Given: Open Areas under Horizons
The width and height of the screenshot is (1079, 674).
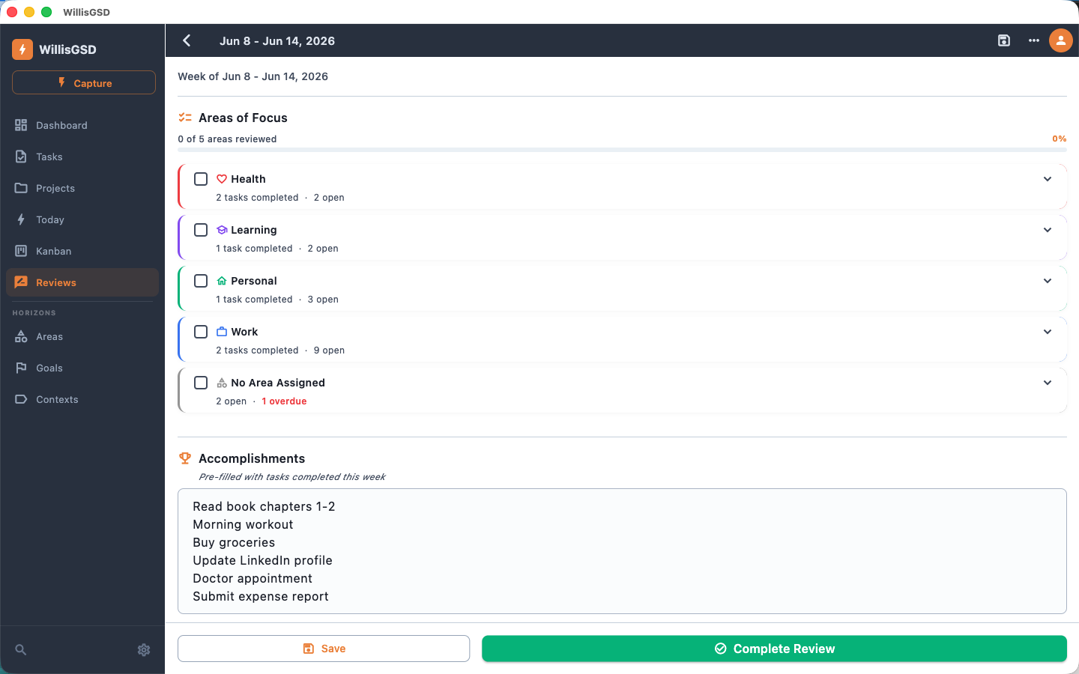Looking at the screenshot, I should (82, 336).
